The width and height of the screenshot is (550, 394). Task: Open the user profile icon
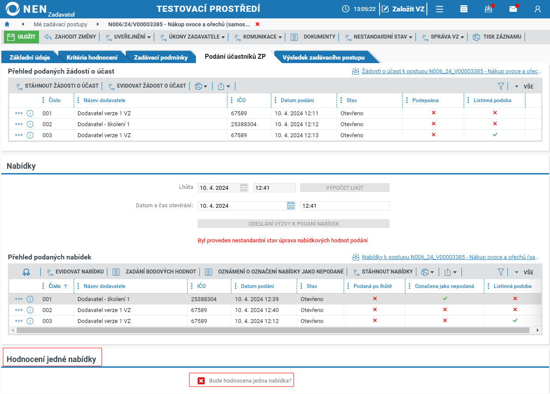click(538, 9)
